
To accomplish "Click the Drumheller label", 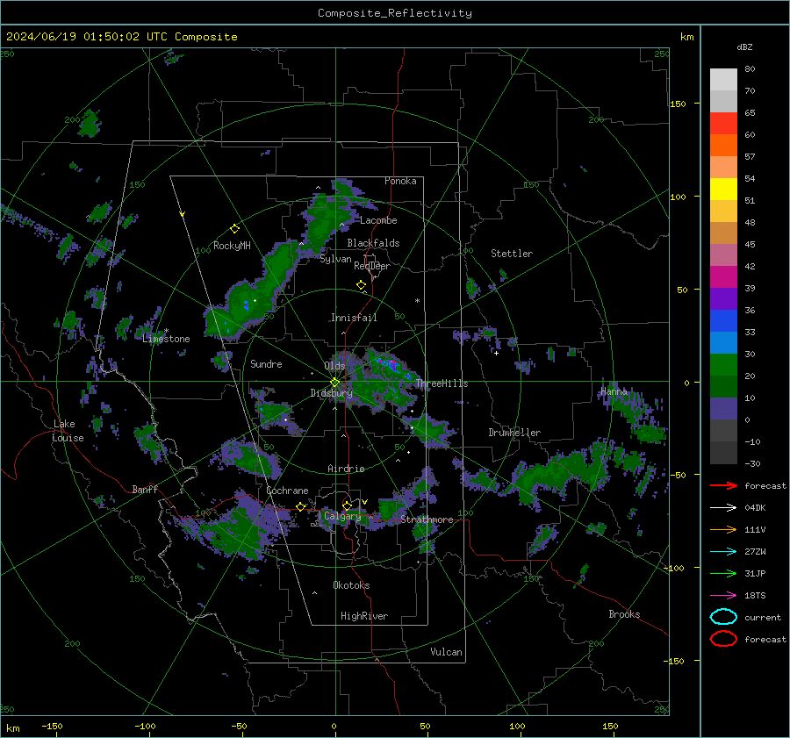I will [514, 433].
